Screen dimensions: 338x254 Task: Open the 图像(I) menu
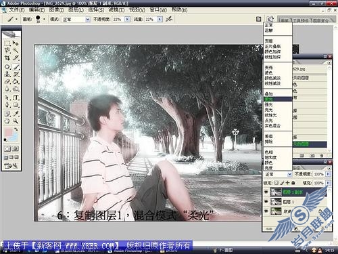[x=57, y=10]
